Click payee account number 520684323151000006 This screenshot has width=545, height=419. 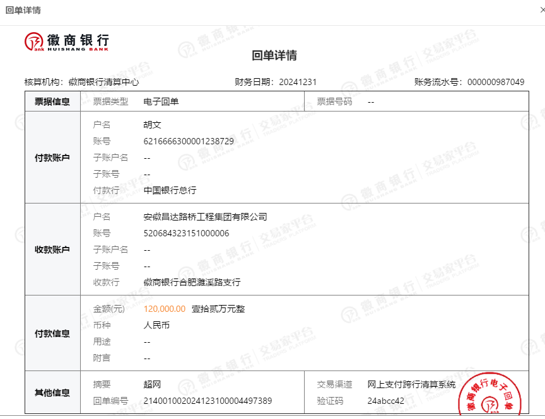186,233
